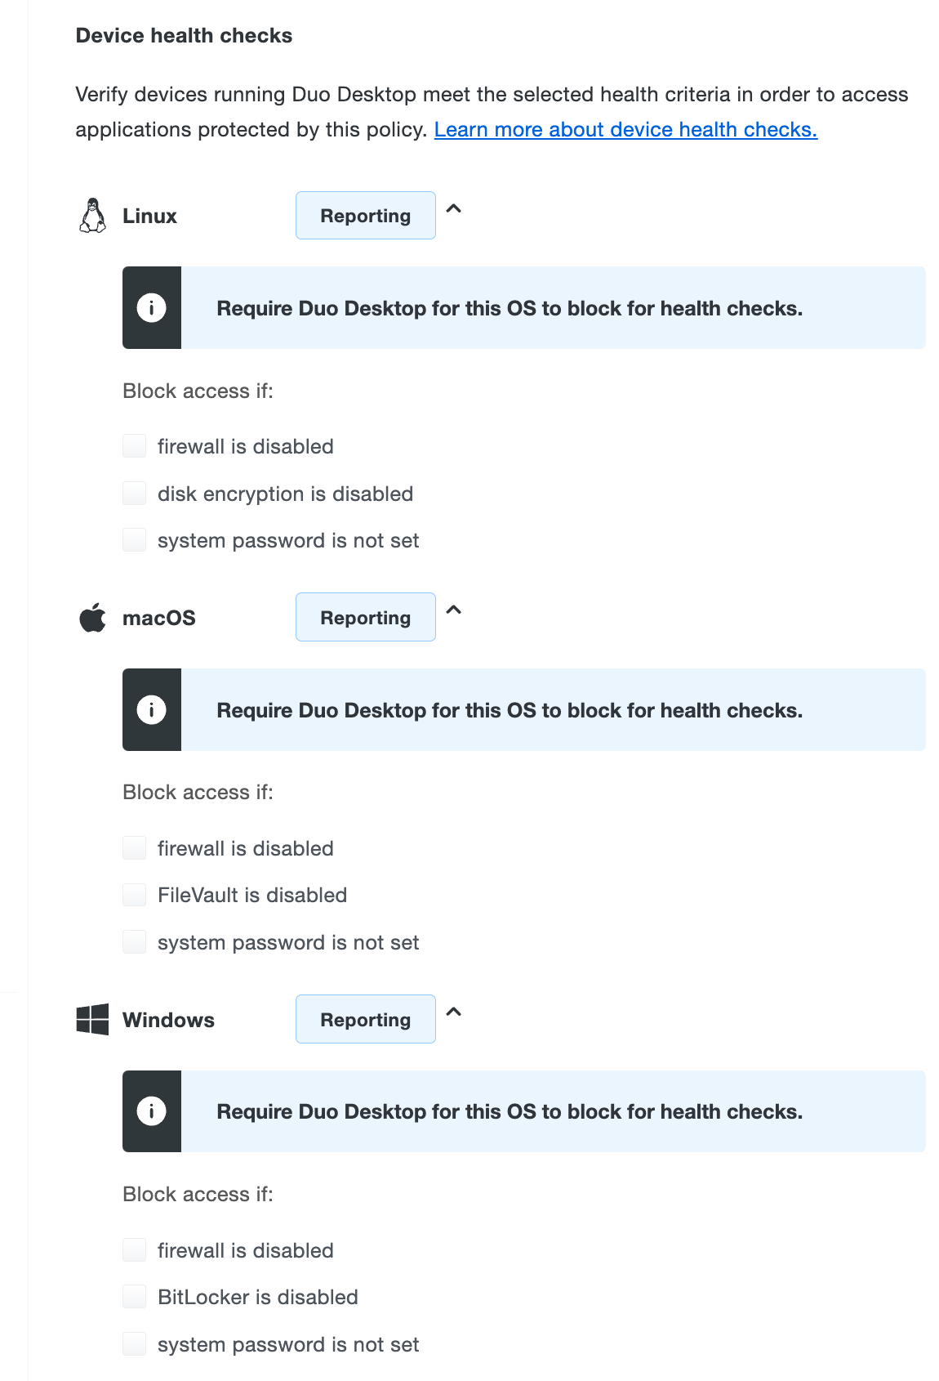This screenshot has width=939, height=1381.
Task: Check system password is not set for Linux
Action: click(x=134, y=539)
